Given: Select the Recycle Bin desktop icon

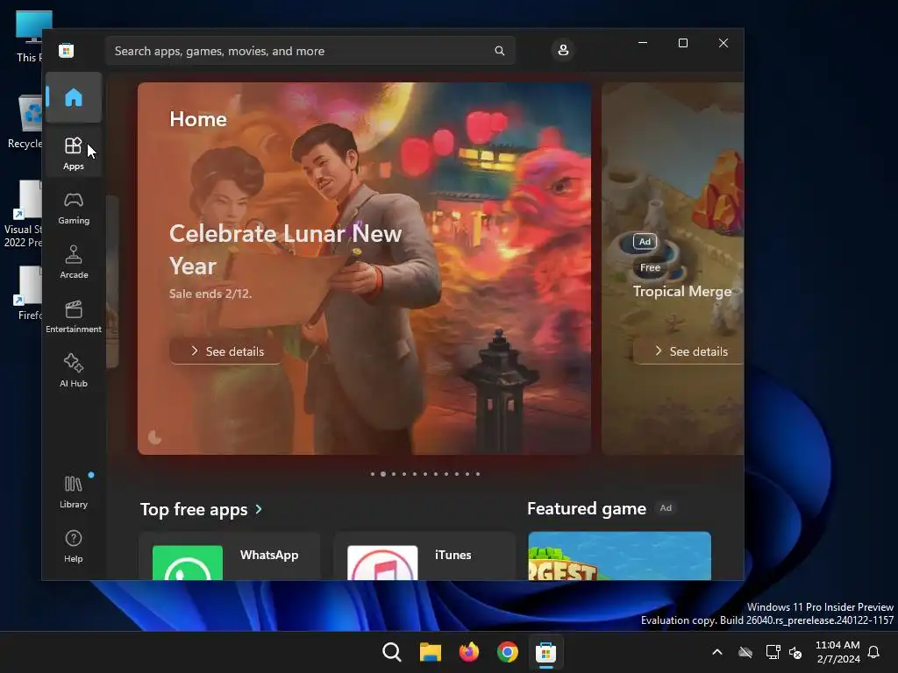Looking at the screenshot, I should pyautogui.click(x=25, y=122).
